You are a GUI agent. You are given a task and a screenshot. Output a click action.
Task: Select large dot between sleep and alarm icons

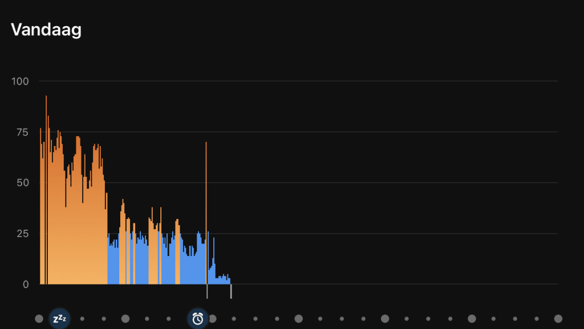(x=125, y=319)
